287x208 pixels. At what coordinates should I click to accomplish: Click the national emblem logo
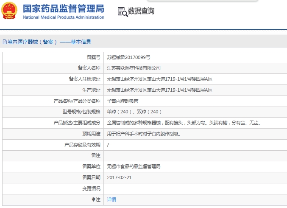9,11
